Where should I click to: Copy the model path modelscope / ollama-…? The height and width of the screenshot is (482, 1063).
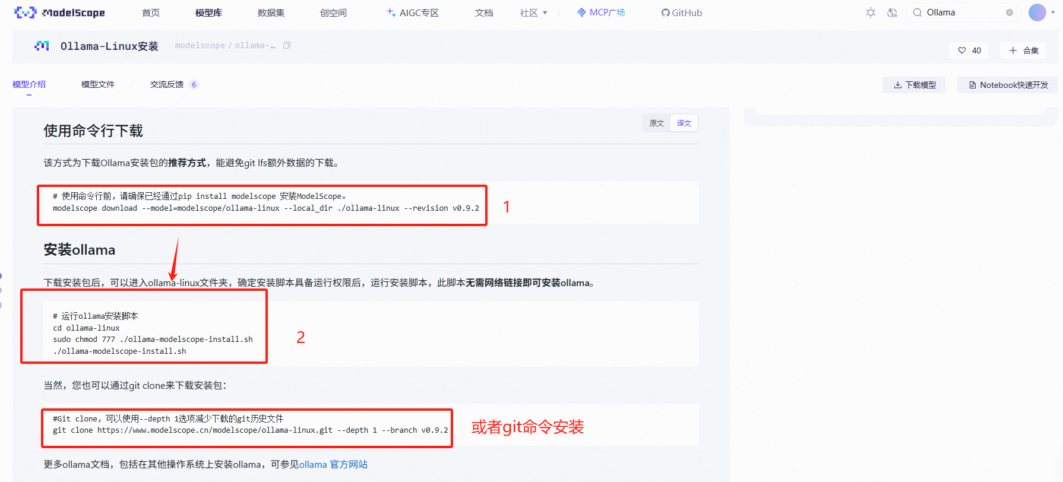tap(287, 45)
